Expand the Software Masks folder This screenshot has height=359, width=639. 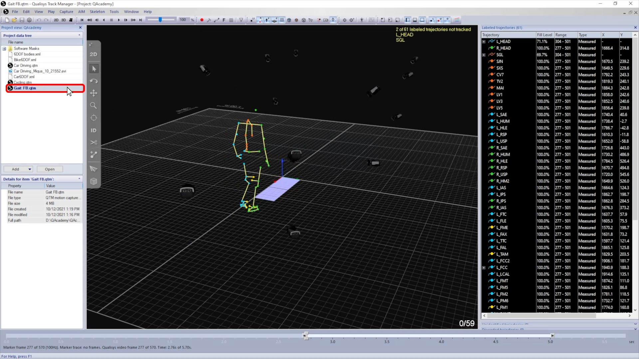tap(4, 49)
